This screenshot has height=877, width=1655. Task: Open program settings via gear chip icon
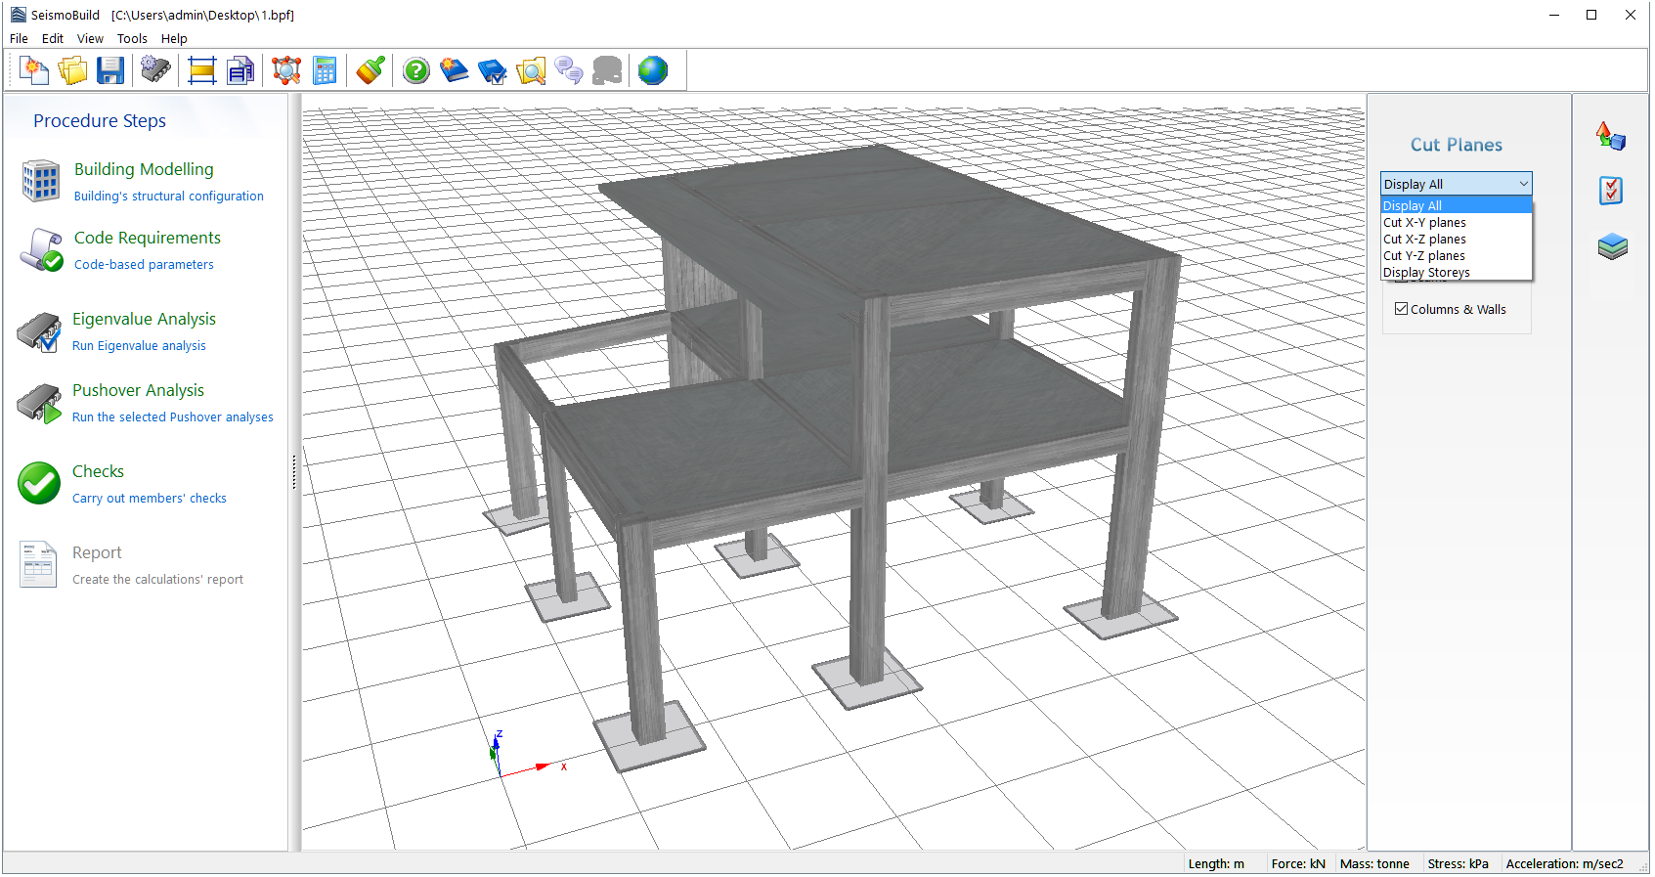click(x=155, y=70)
